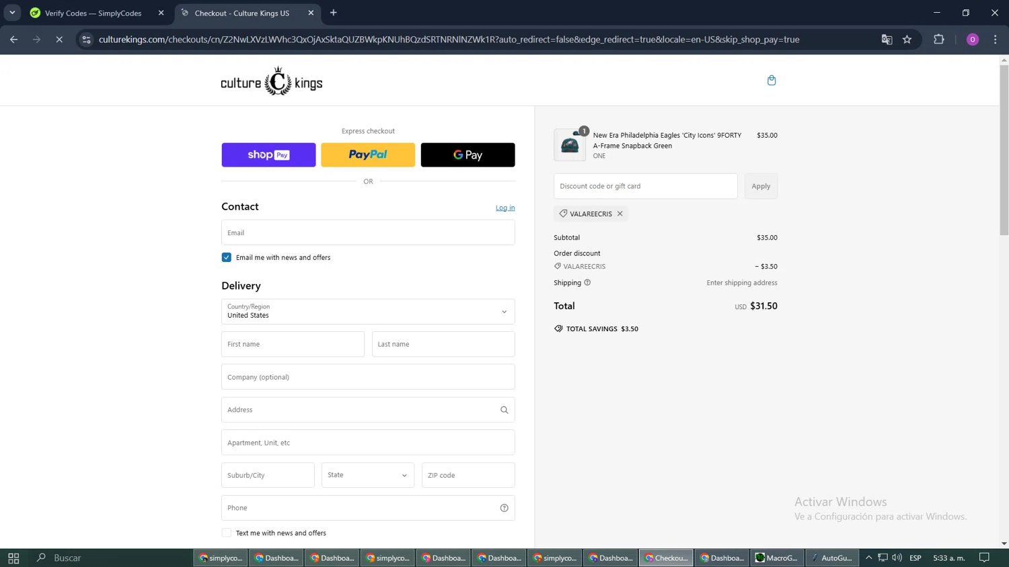Open the shipping info help icon
Viewport: 1009px width, 567px height.
587,283
